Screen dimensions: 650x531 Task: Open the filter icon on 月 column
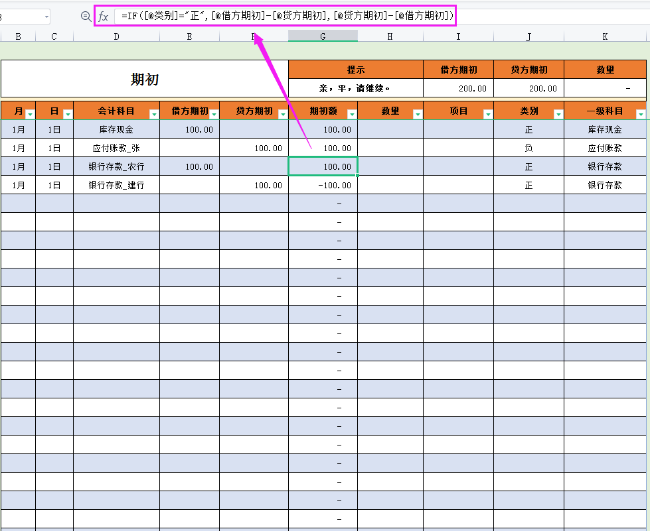click(29, 113)
